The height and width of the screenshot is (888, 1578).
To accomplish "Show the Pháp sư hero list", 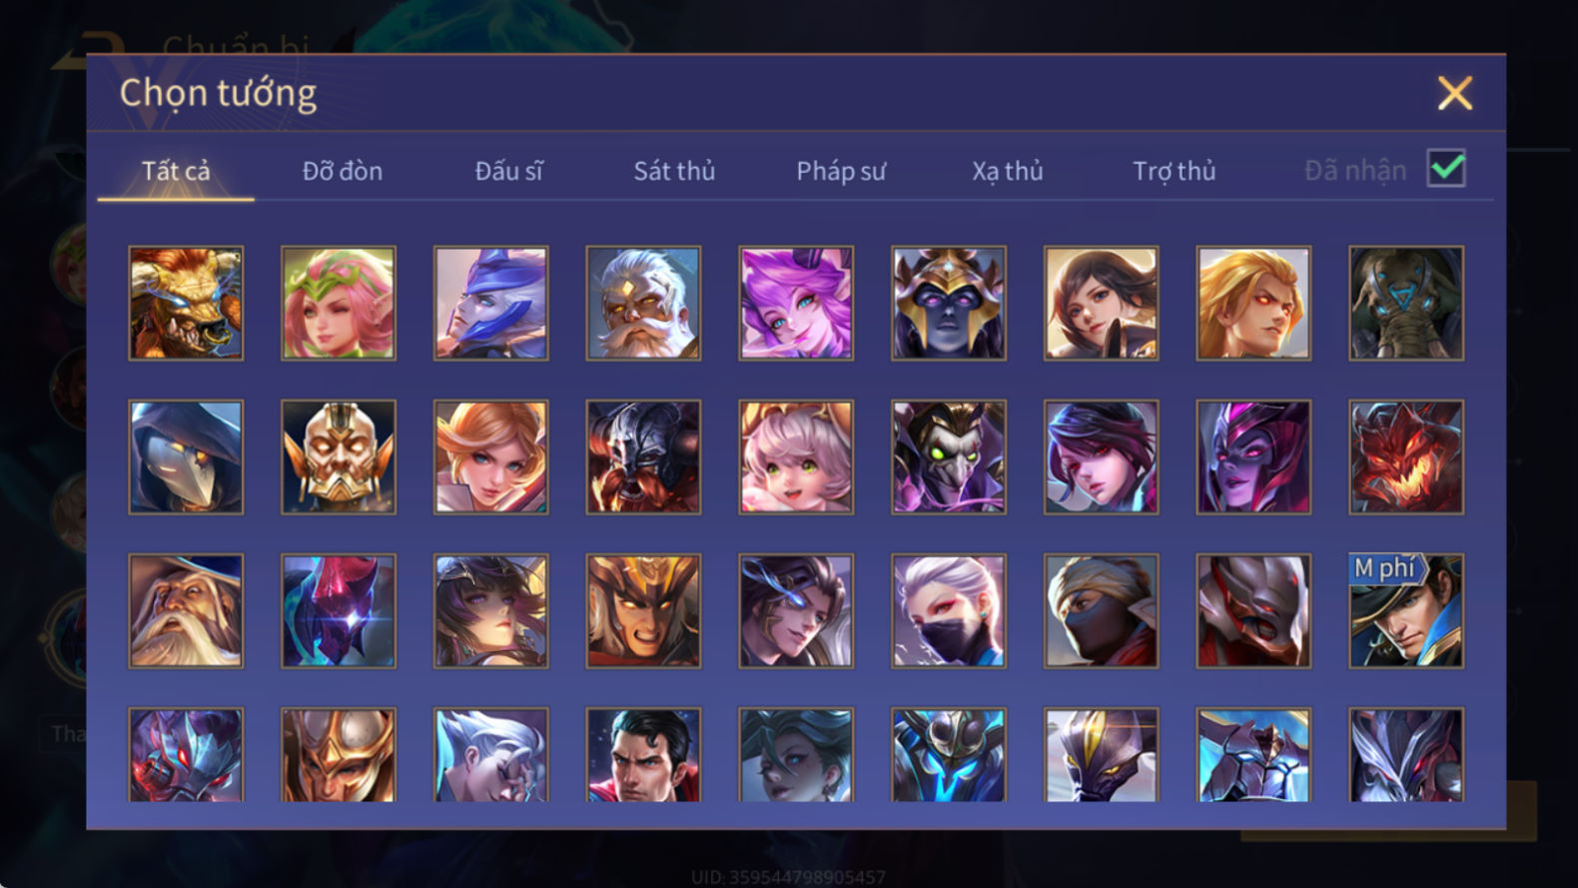I will point(841,171).
